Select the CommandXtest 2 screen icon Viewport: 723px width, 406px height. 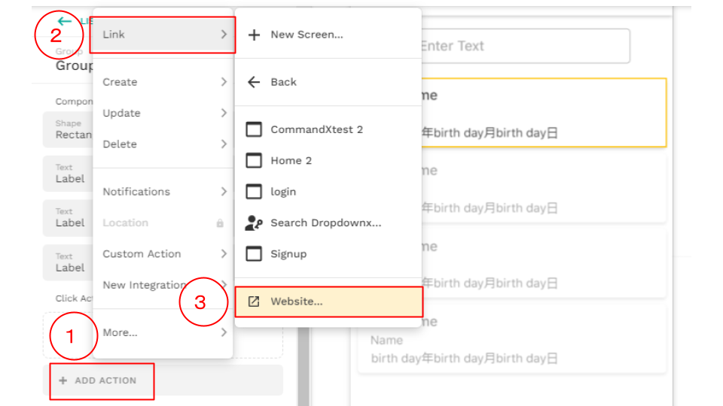pyautogui.click(x=254, y=129)
